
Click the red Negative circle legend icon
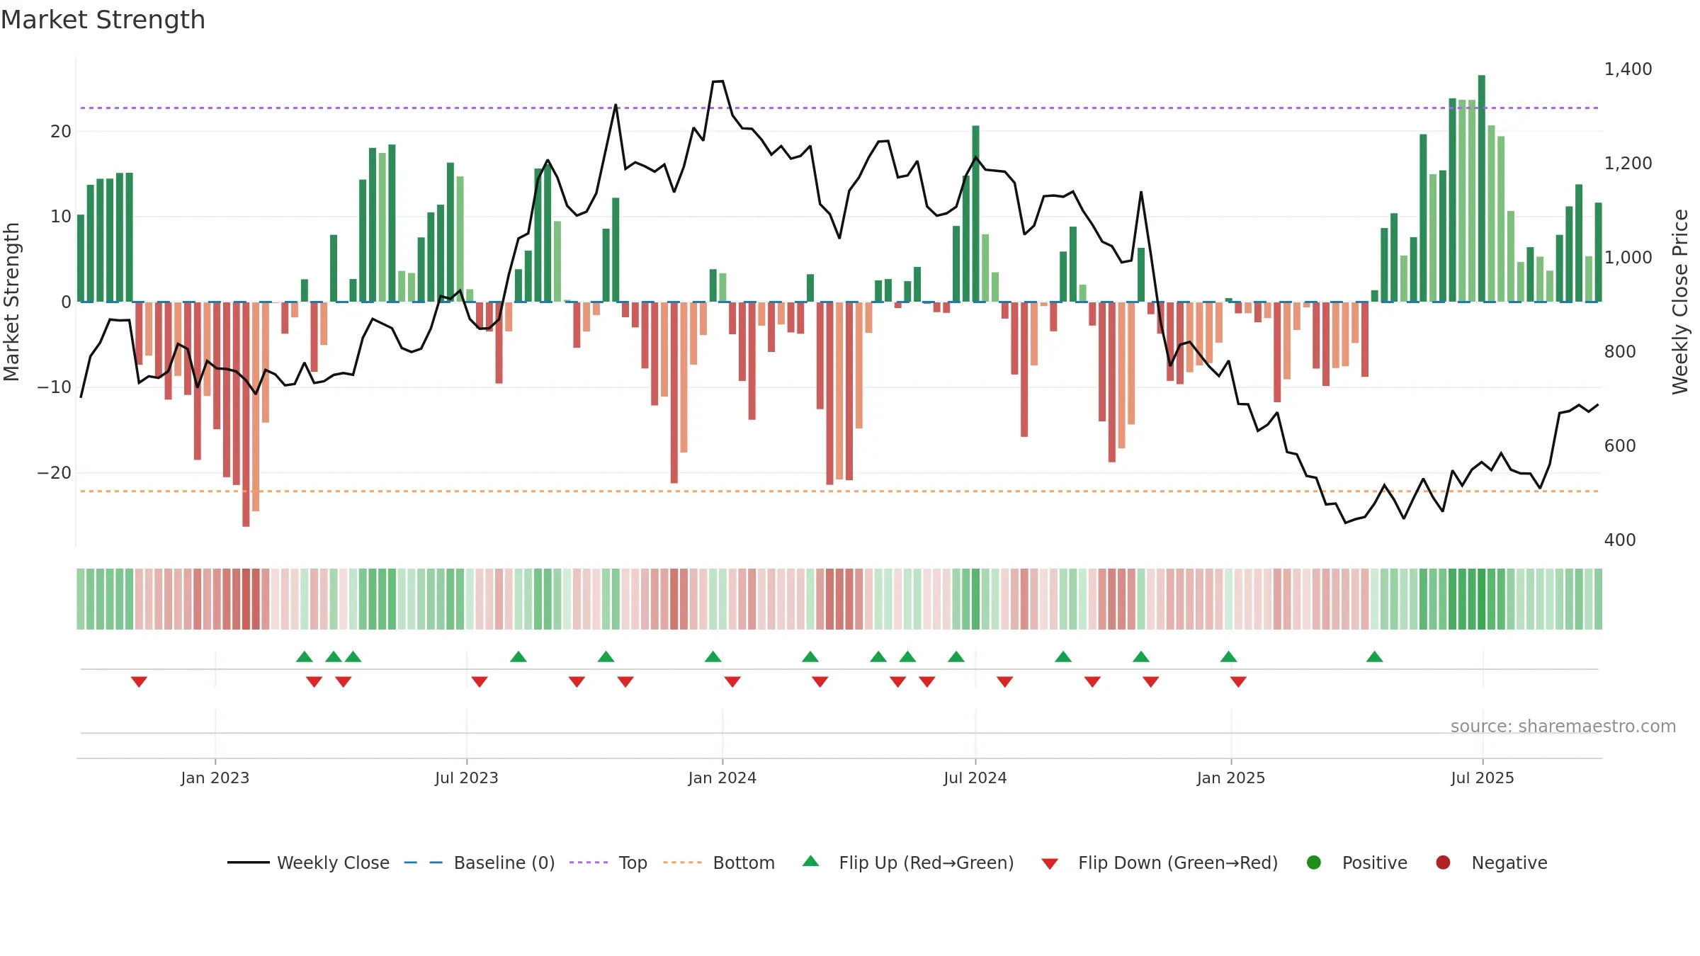coord(1443,863)
